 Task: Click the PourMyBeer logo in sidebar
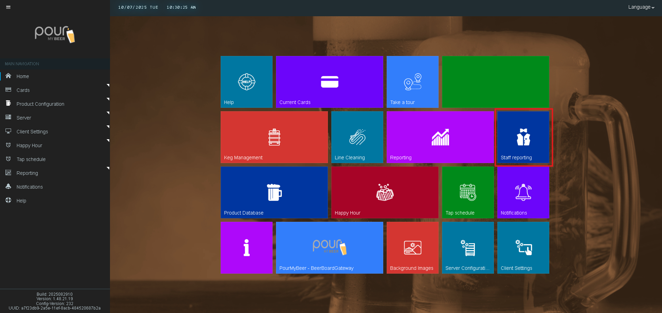55,34
